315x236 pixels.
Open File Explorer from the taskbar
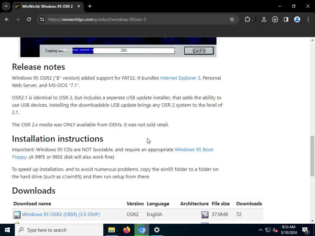111,230
